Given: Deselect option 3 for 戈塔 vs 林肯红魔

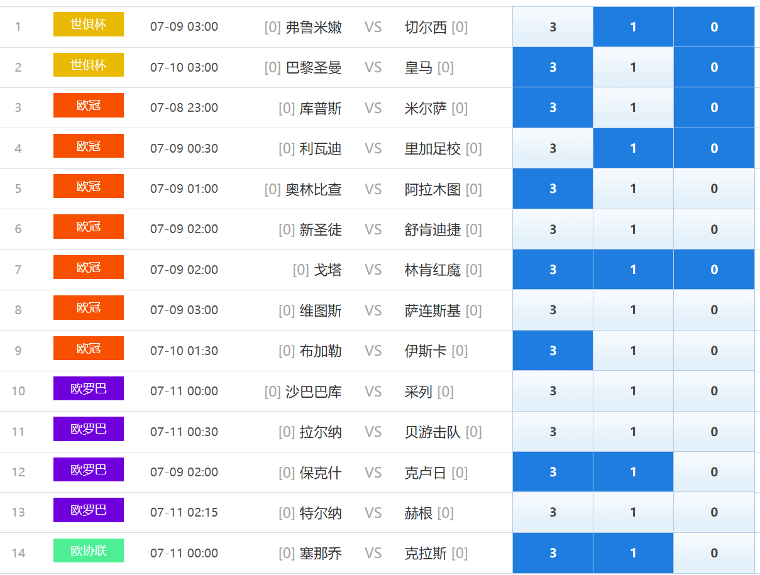Looking at the screenshot, I should click(553, 270).
